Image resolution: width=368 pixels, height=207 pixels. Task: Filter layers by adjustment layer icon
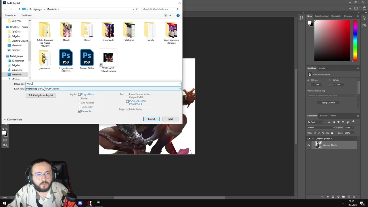click(333, 122)
